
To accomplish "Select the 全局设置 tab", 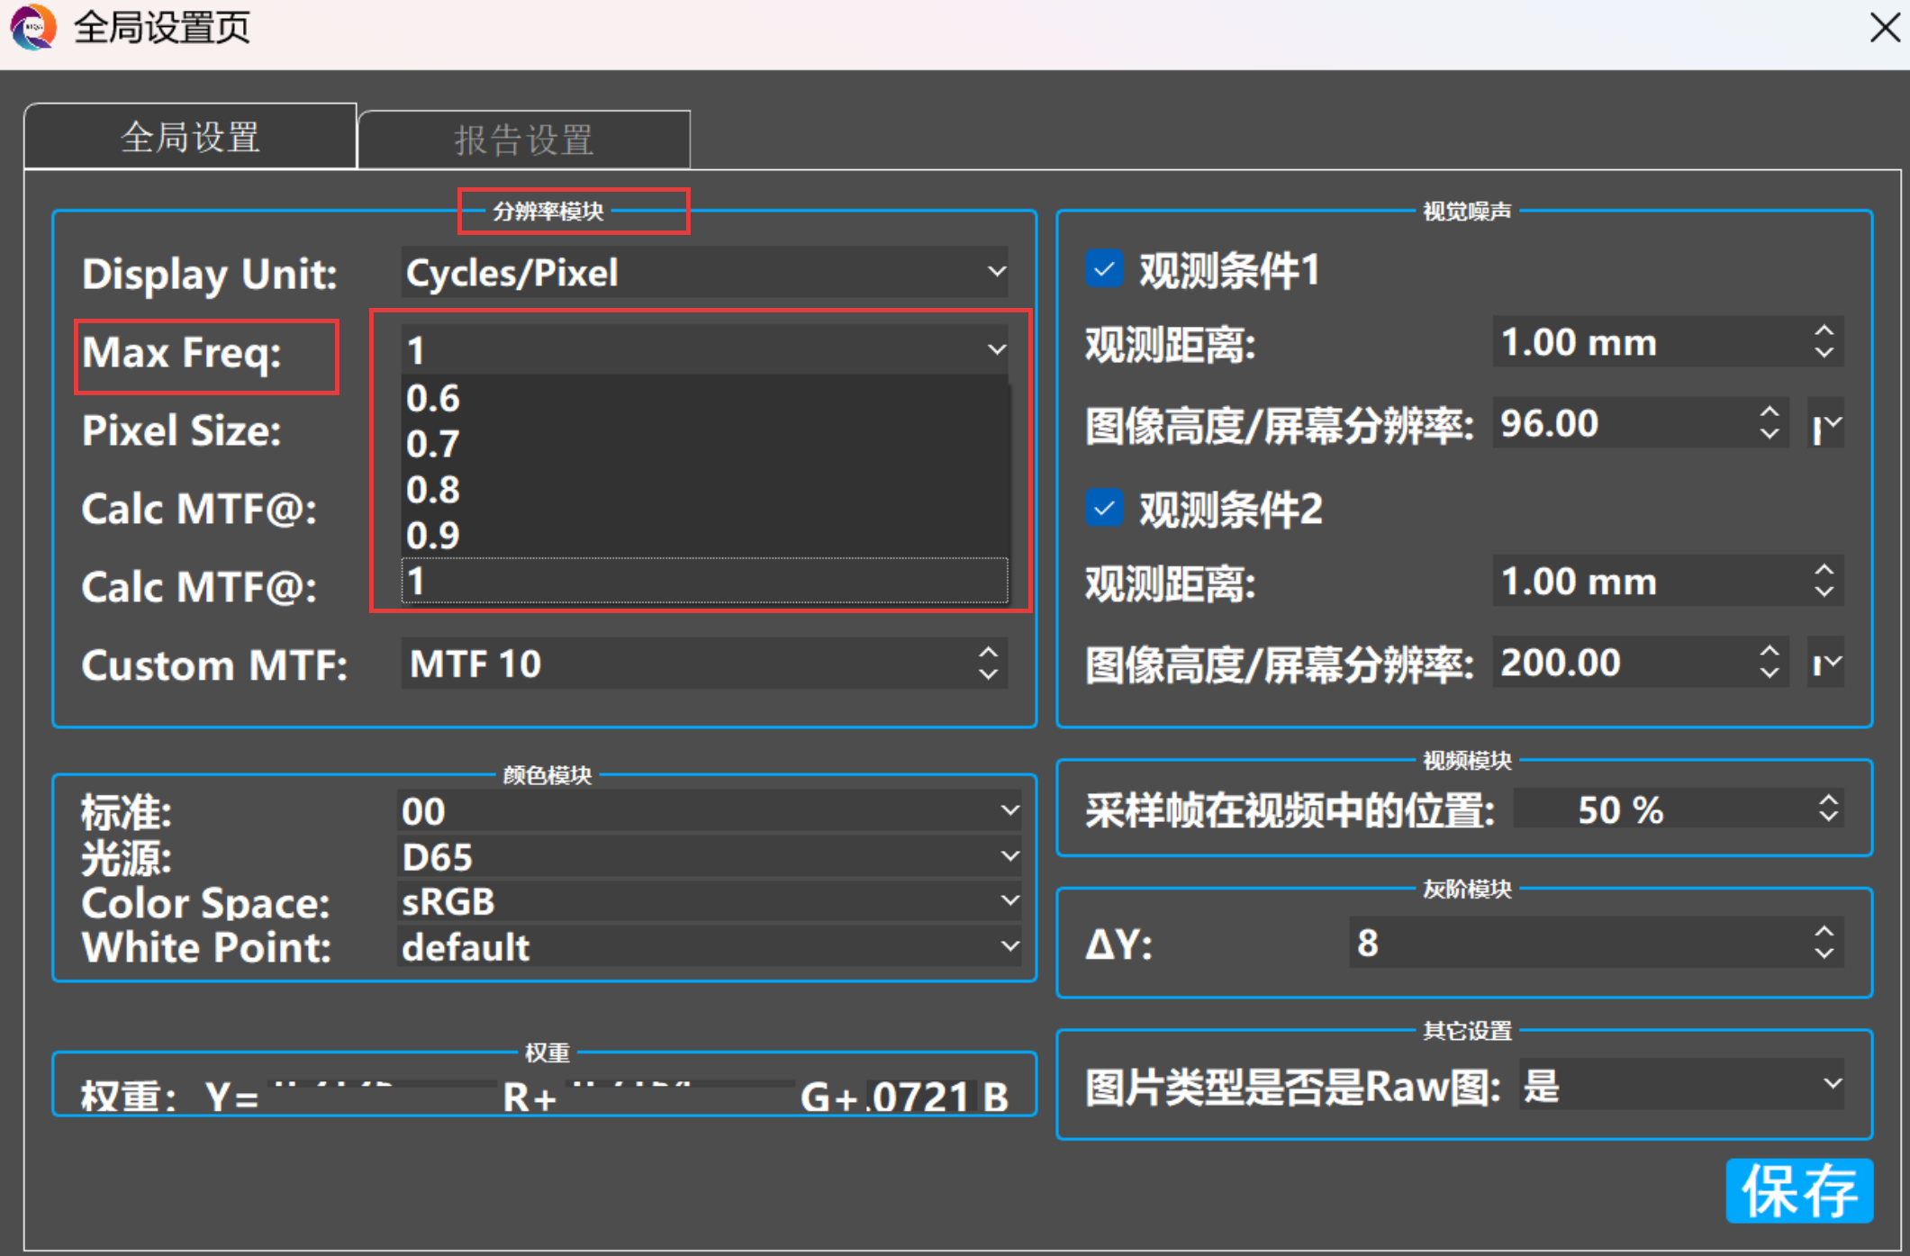I will click(x=190, y=137).
